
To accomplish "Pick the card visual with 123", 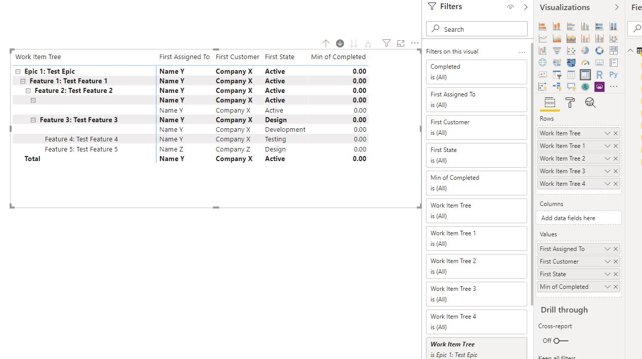I will (600, 63).
